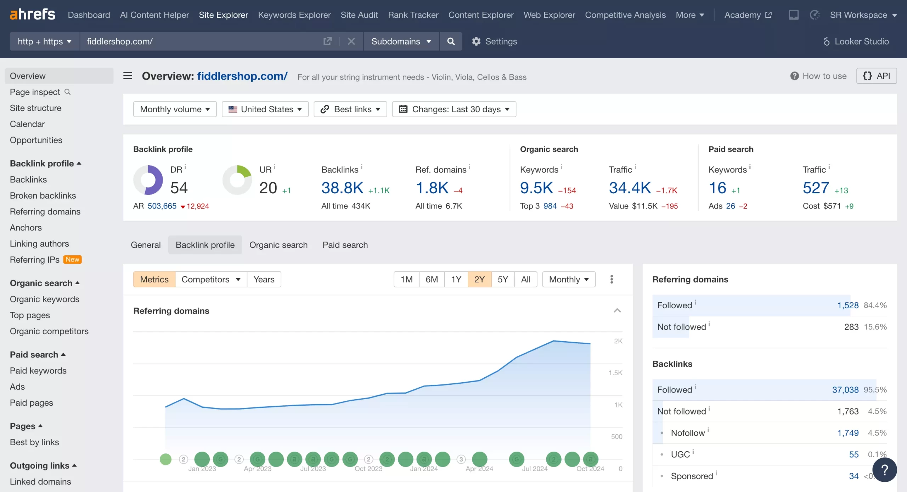The width and height of the screenshot is (907, 492).
Task: Click the marker numbered 3 near Apr 2024
Action: (x=461, y=459)
